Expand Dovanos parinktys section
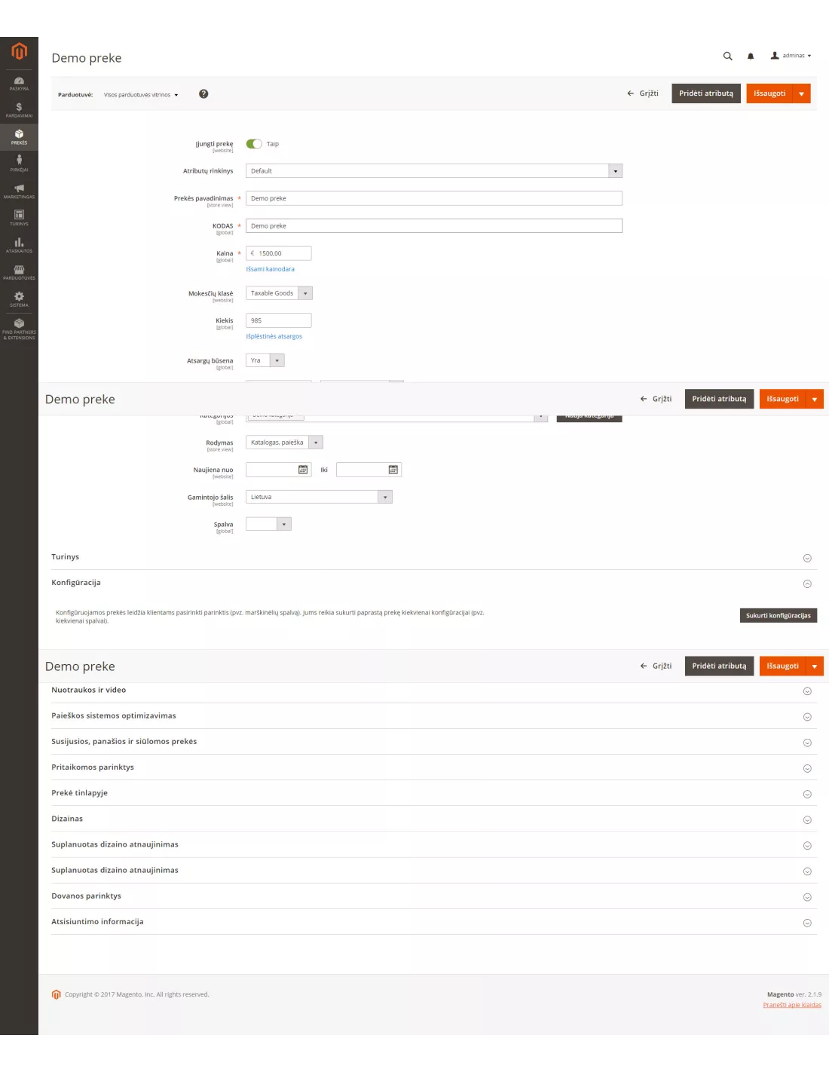The width and height of the screenshot is (829, 1072). coord(434,896)
